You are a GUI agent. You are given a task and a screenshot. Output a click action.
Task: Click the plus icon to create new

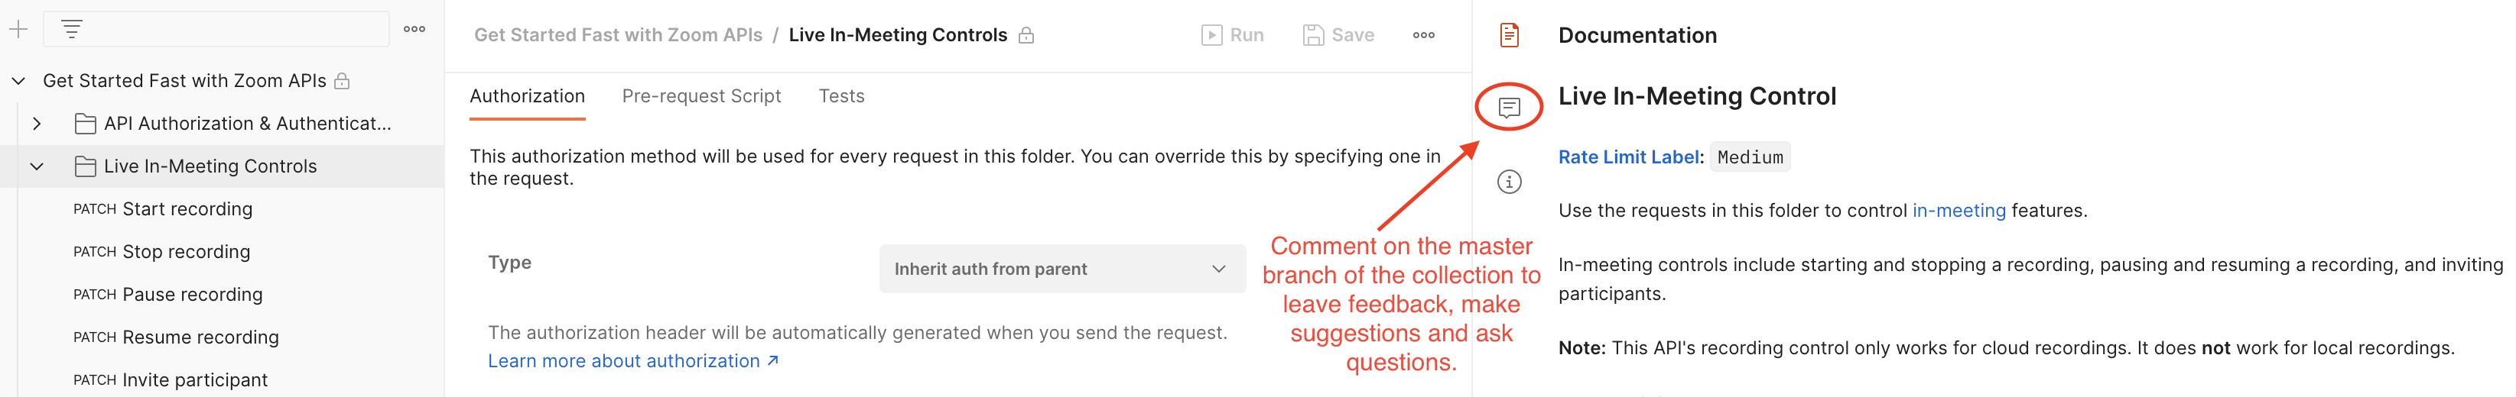click(18, 29)
